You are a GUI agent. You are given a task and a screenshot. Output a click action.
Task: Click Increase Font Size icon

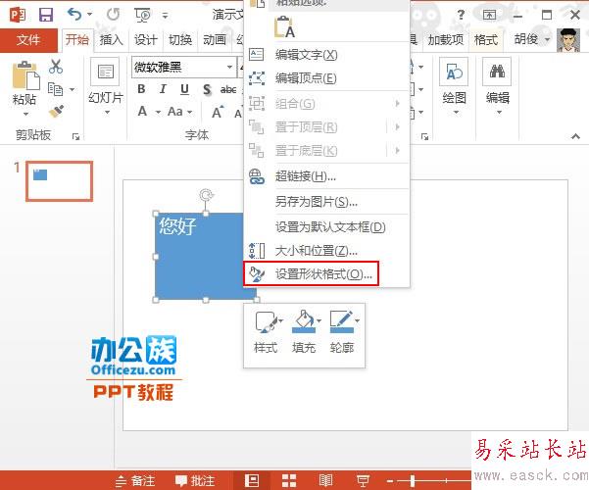tap(218, 113)
